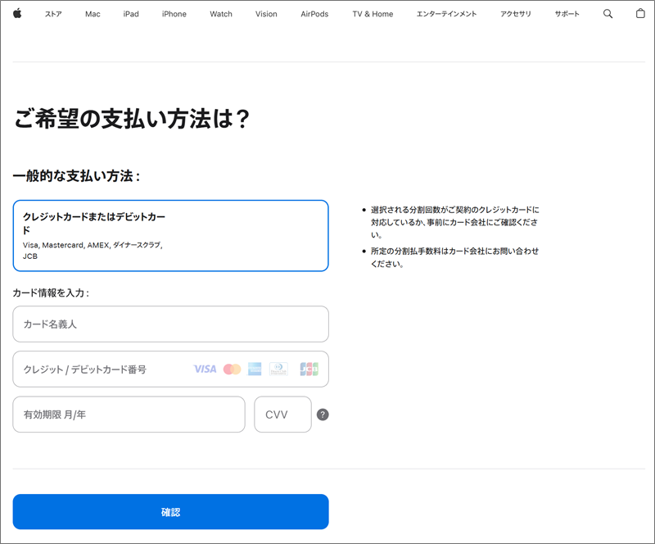Open the Mac menu item
The height and width of the screenshot is (544, 655).
[93, 14]
